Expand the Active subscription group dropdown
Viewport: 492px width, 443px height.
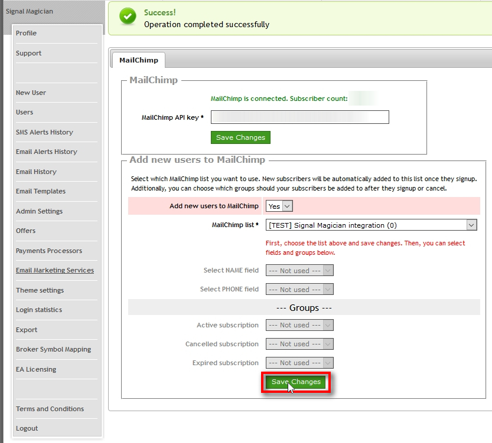(x=299, y=325)
